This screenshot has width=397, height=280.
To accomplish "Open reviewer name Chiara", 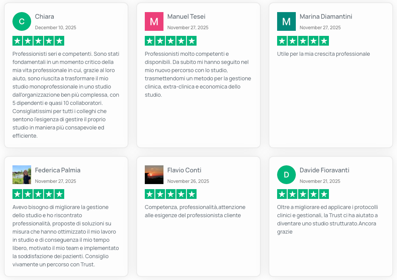I will [44, 16].
